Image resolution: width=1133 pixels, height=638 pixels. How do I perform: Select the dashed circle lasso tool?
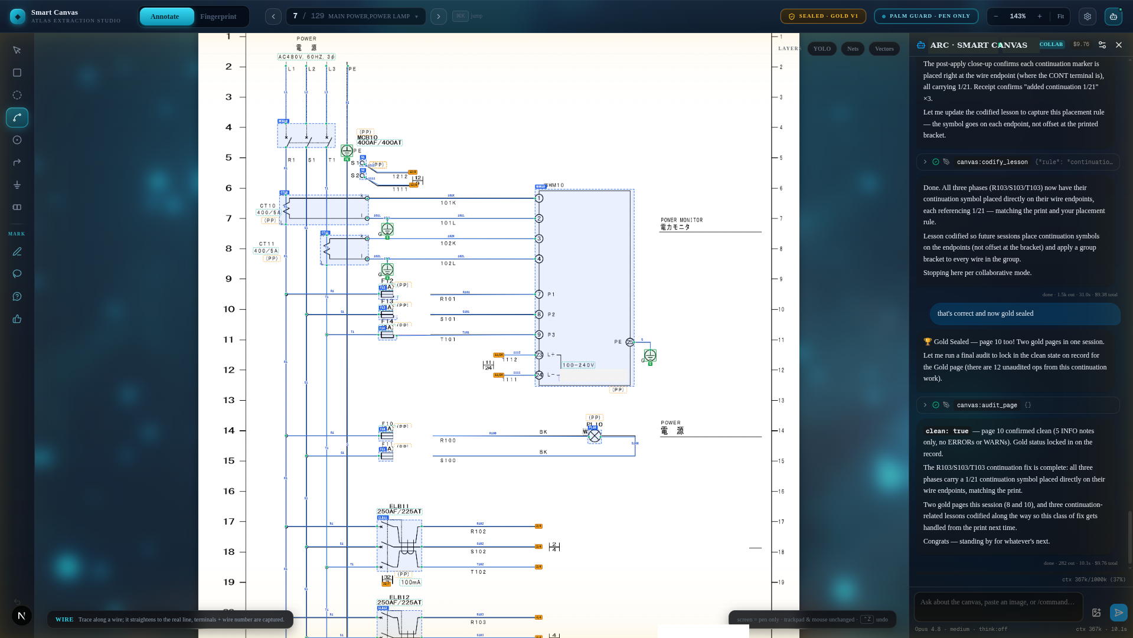pyautogui.click(x=17, y=95)
